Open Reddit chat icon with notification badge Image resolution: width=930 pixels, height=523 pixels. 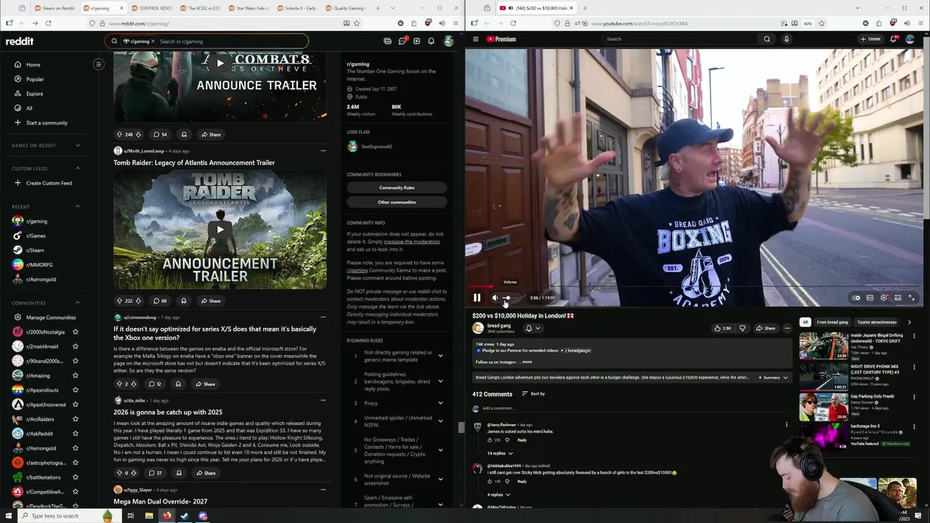coord(403,41)
